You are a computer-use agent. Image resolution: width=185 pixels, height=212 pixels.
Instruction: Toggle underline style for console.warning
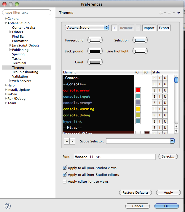point(165,109)
